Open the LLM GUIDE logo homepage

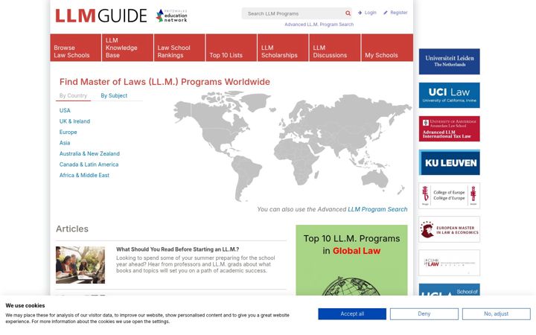[100, 16]
